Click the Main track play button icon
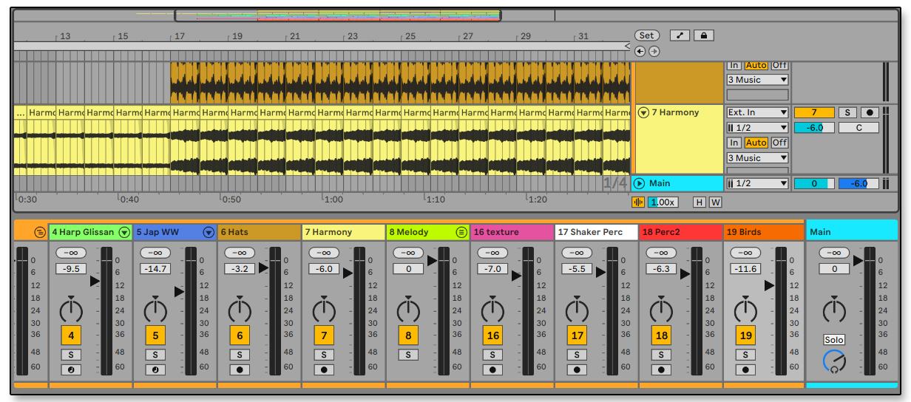 (x=640, y=183)
